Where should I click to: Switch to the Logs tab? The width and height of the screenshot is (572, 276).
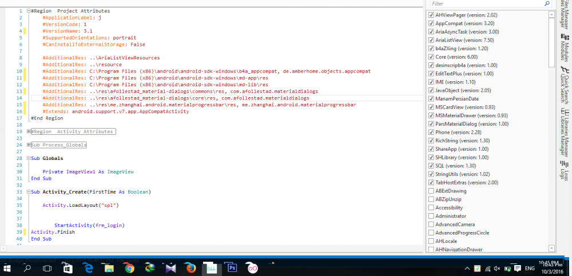(x=564, y=170)
